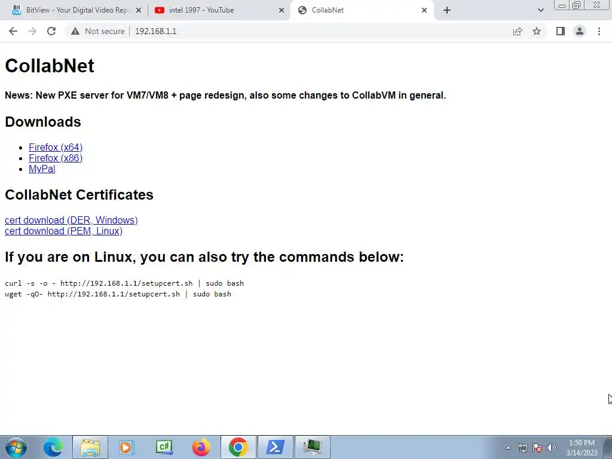Image resolution: width=612 pixels, height=459 pixels.
Task: Restore down the Chrome window
Action: coord(576,5)
